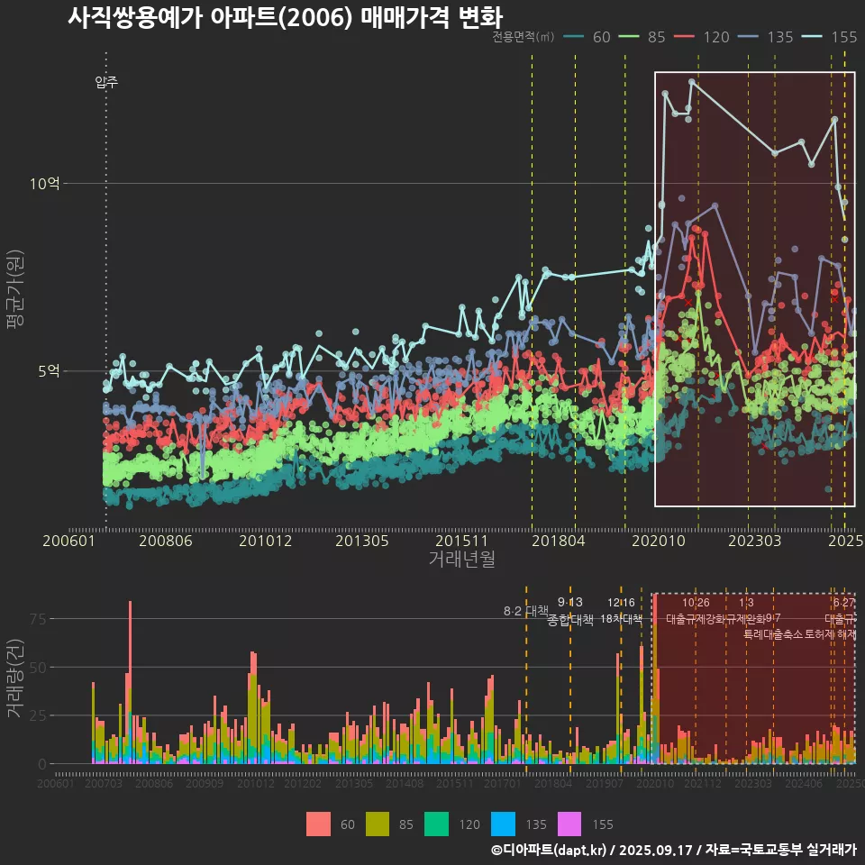Click the 201804 label on price chart axis
This screenshot has height=865, width=865.
pyautogui.click(x=559, y=541)
